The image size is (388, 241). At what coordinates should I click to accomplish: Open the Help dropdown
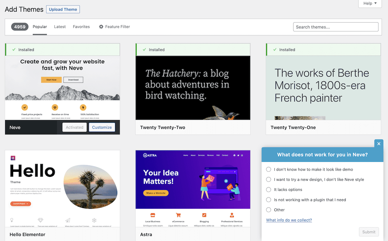pyautogui.click(x=369, y=3)
